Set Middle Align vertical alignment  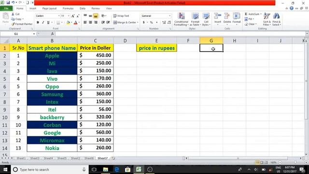[90, 16]
